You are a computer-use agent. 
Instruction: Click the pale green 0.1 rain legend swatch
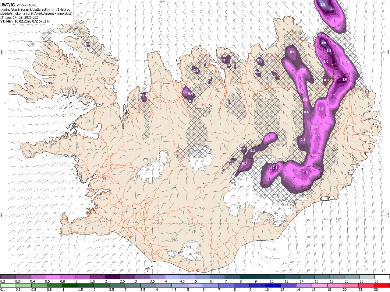click(8, 285)
